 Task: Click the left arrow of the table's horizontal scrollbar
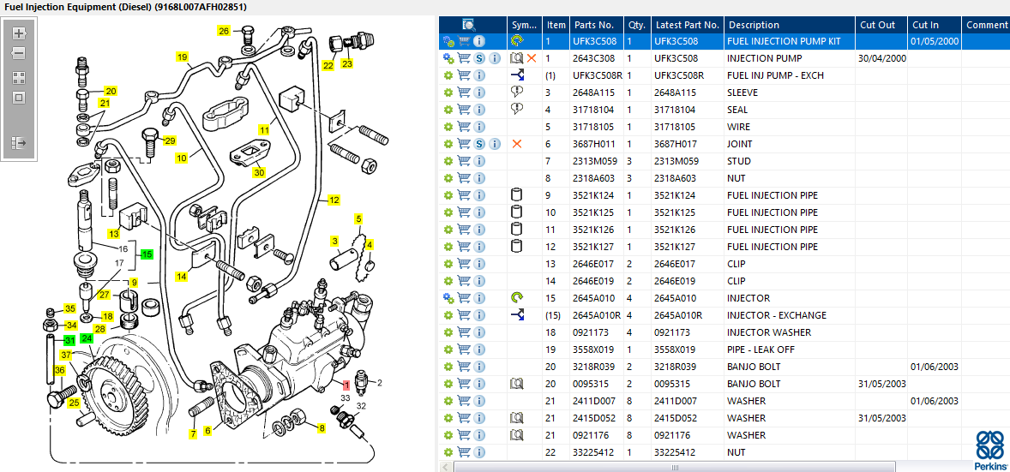click(x=446, y=467)
